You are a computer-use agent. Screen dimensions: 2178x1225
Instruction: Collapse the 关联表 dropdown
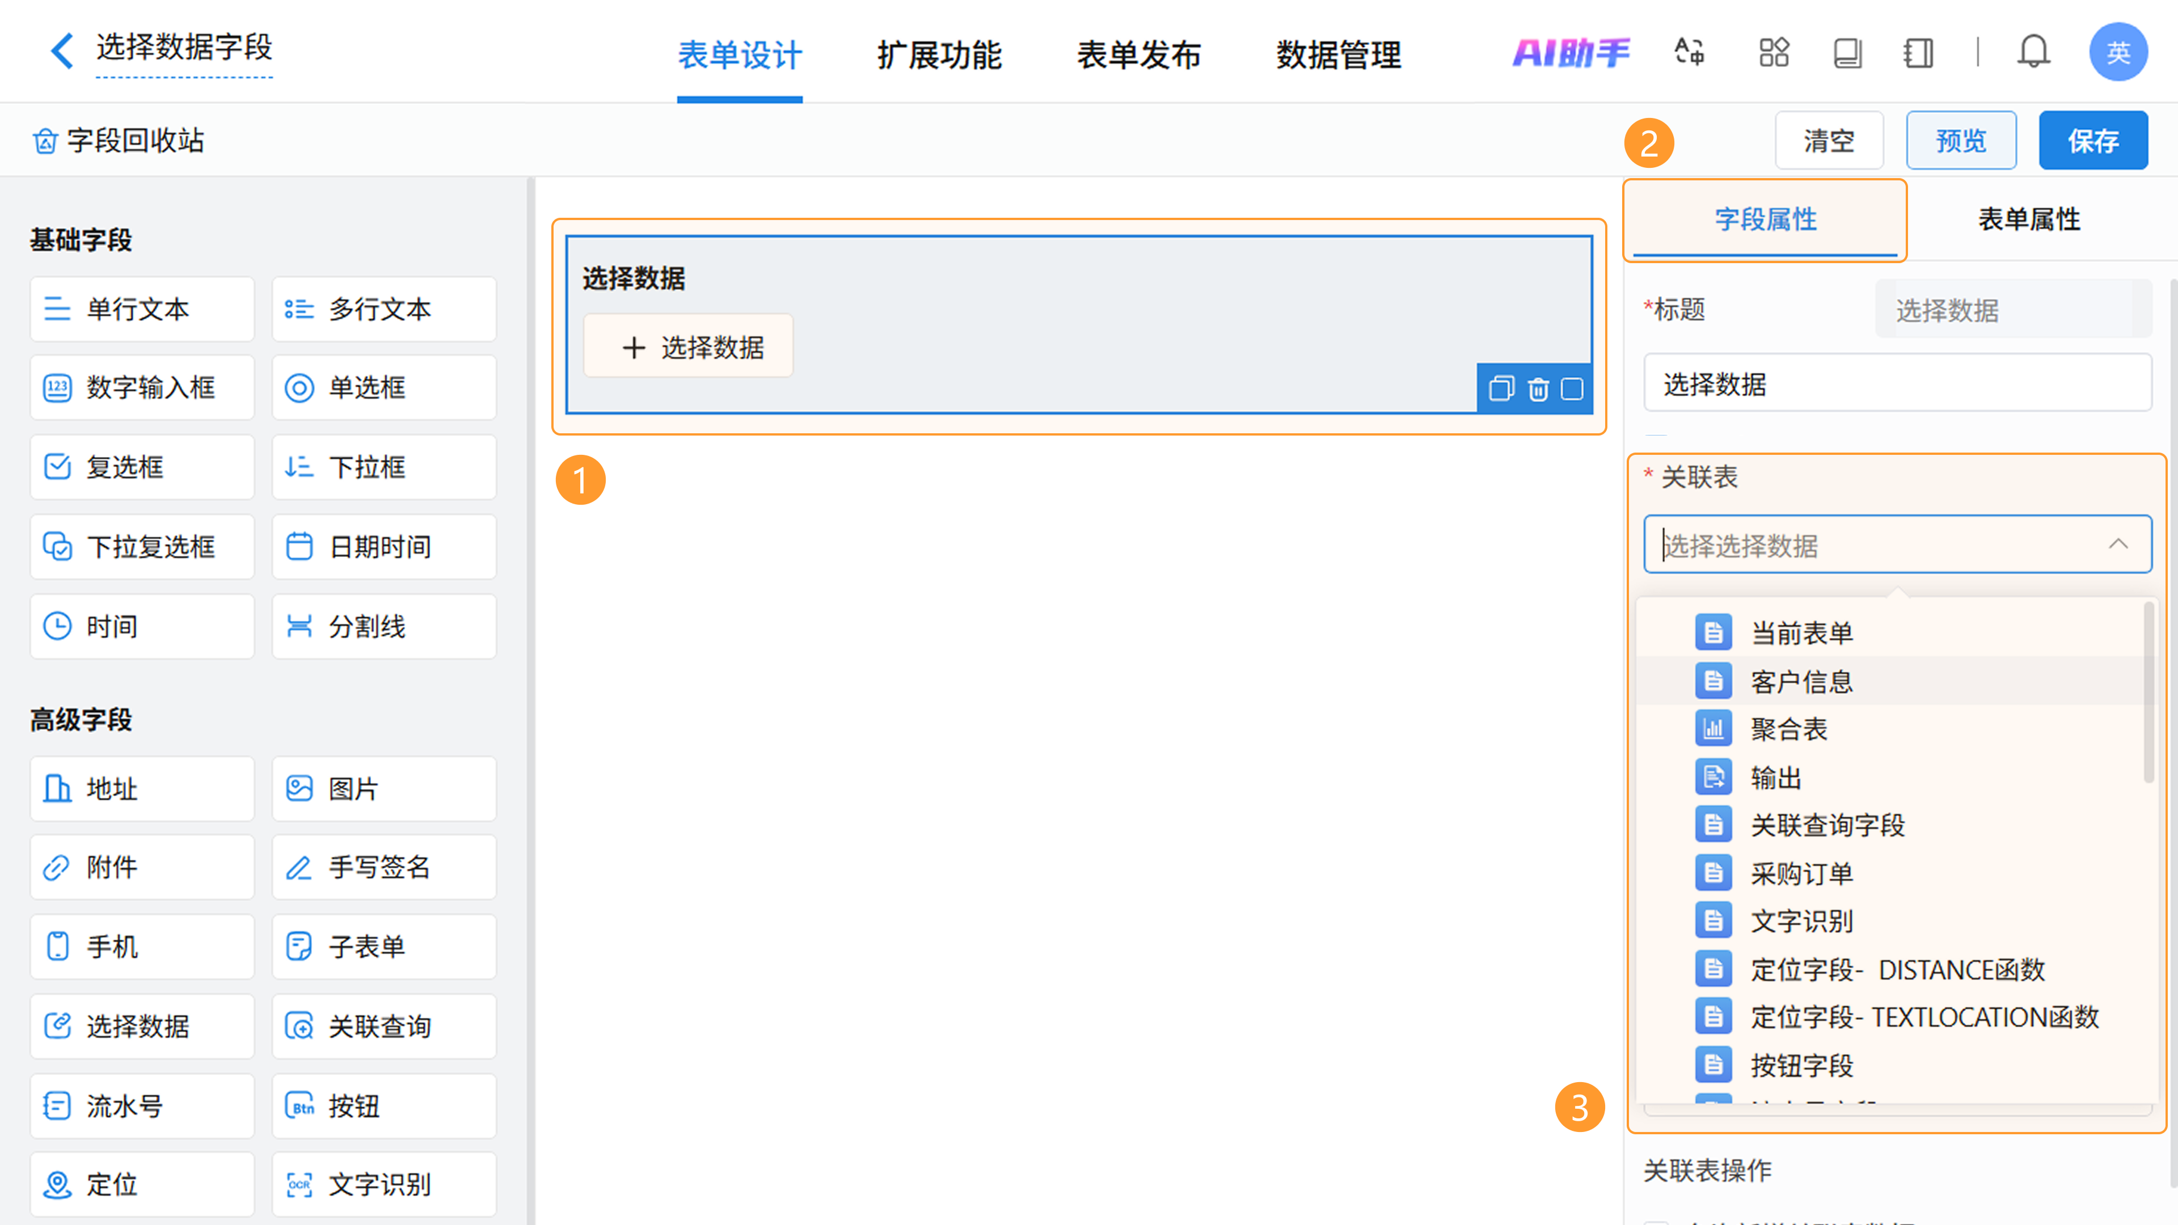[2118, 544]
